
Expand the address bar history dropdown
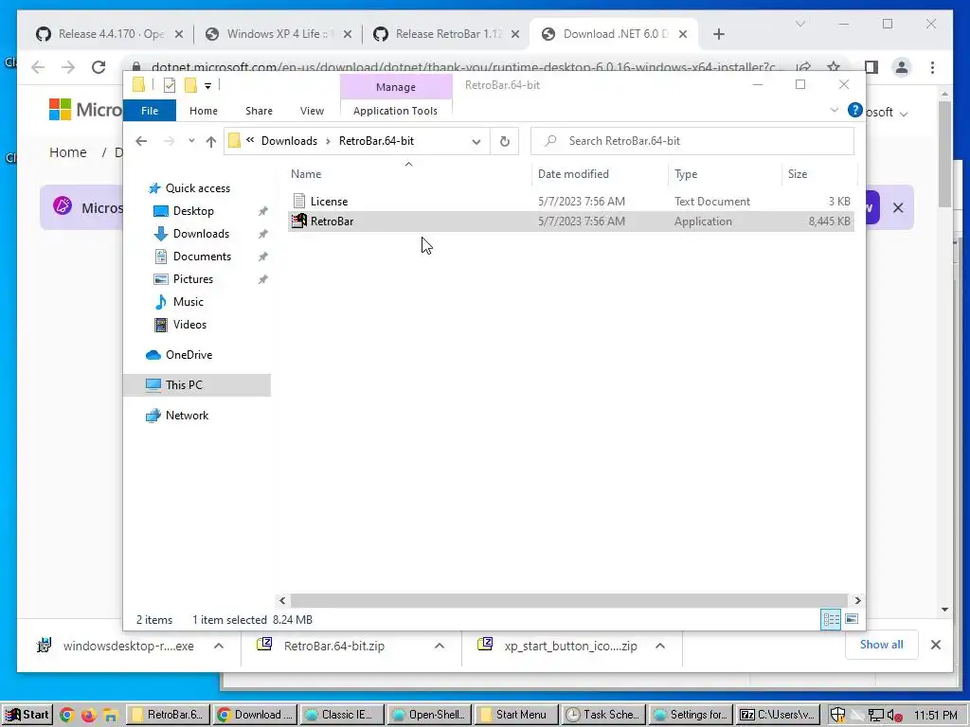coord(476,142)
